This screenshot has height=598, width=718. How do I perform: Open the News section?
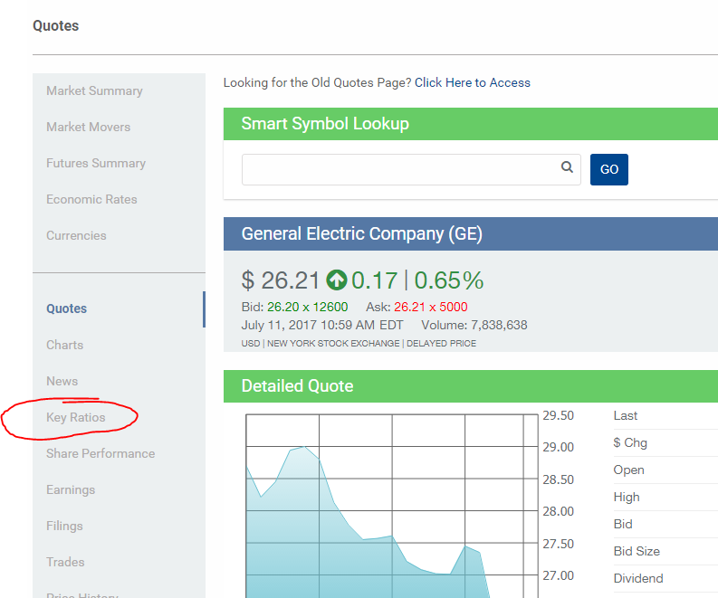pyautogui.click(x=62, y=381)
